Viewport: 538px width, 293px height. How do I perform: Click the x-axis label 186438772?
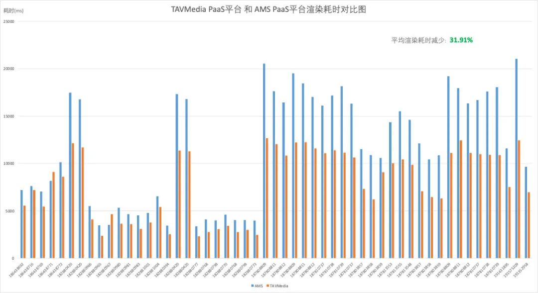[x=55, y=270]
